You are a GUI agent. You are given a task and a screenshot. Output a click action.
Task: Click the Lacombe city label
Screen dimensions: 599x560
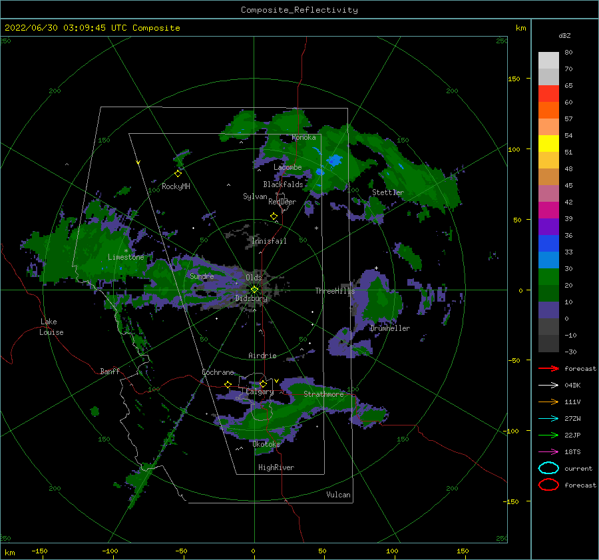click(288, 167)
